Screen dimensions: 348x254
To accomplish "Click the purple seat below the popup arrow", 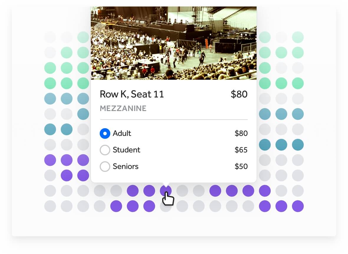I will 166,190.
